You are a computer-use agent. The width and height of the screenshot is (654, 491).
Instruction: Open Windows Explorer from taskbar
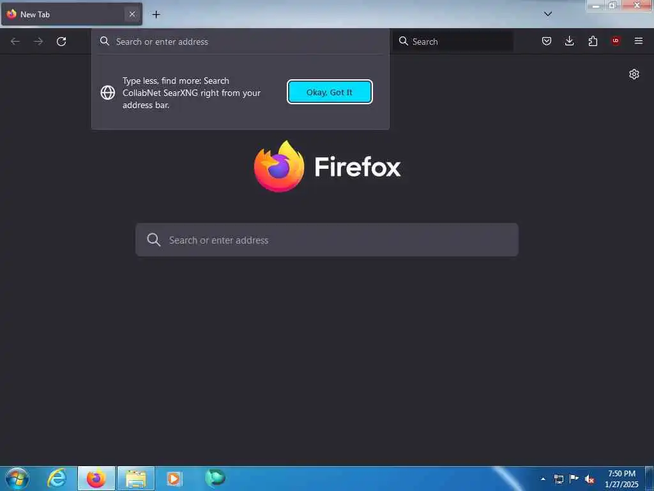[x=136, y=478]
